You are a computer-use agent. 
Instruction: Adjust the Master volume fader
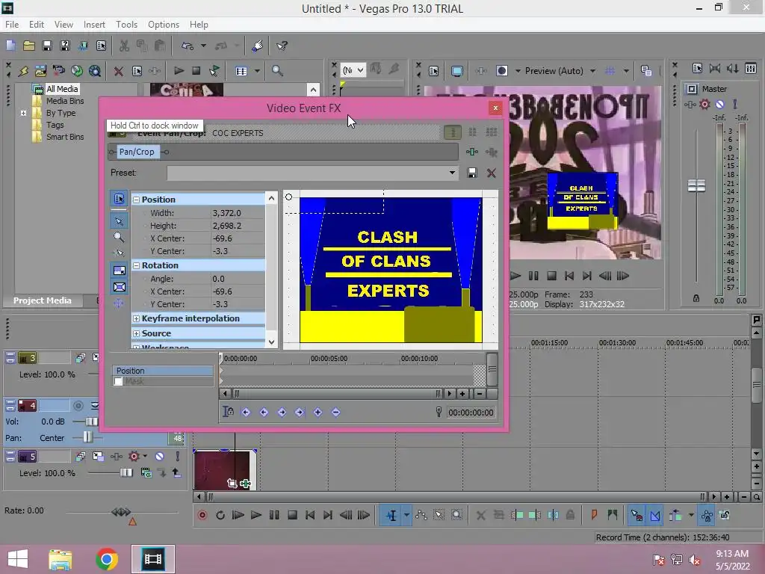(x=696, y=185)
